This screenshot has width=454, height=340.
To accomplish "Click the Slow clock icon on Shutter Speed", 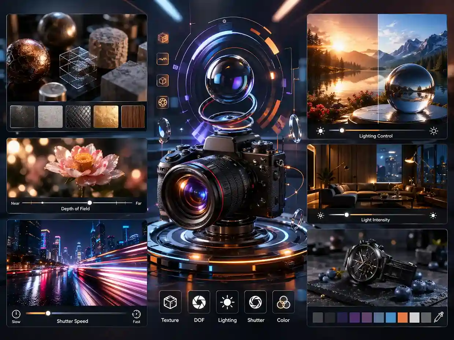I will click(x=15, y=314).
